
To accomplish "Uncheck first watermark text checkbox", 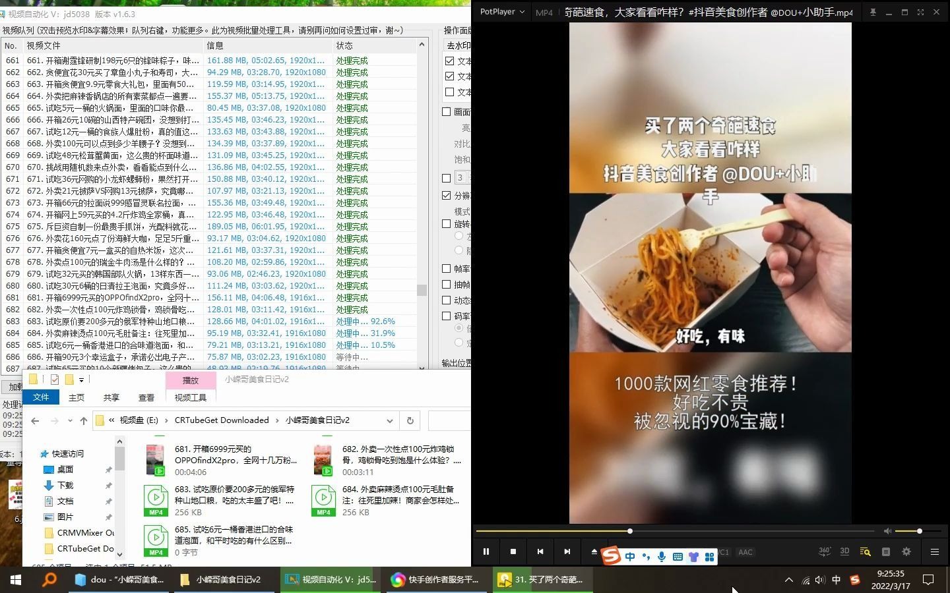I will tap(449, 61).
